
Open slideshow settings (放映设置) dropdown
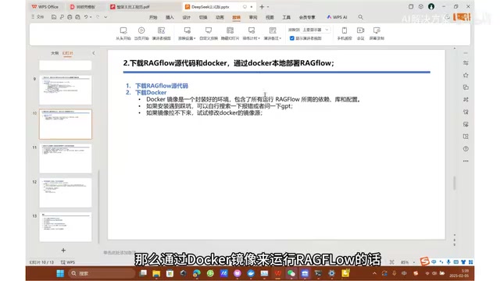(187, 34)
